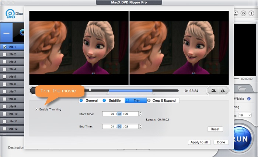
Task: Check the title 10 checkbox
Action: [x=4, y=114]
